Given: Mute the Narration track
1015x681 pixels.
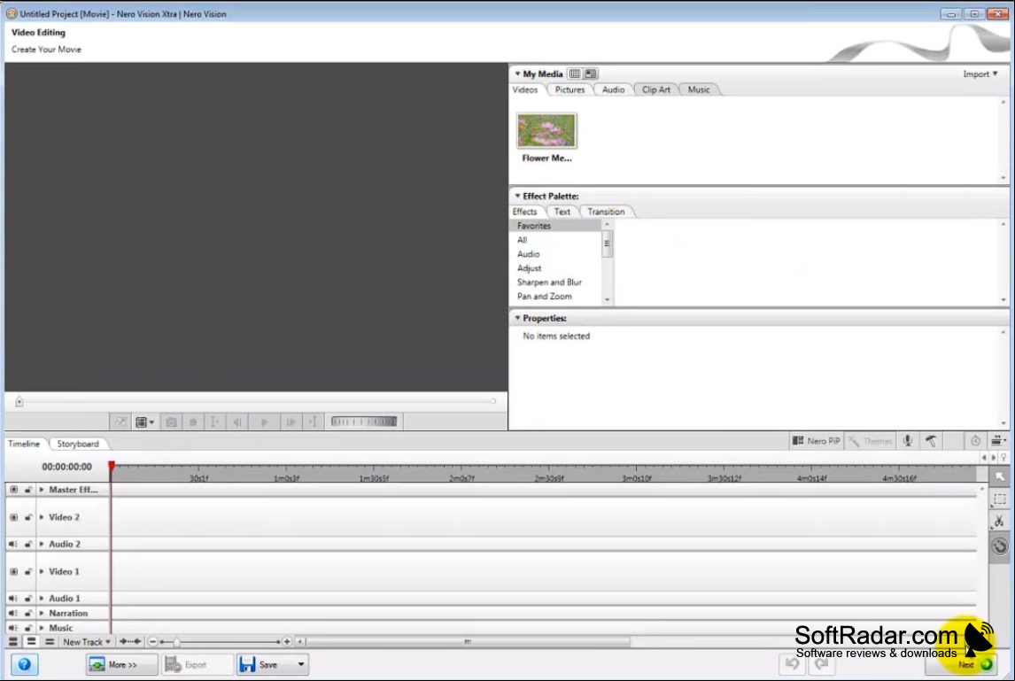Looking at the screenshot, I should coord(13,613).
